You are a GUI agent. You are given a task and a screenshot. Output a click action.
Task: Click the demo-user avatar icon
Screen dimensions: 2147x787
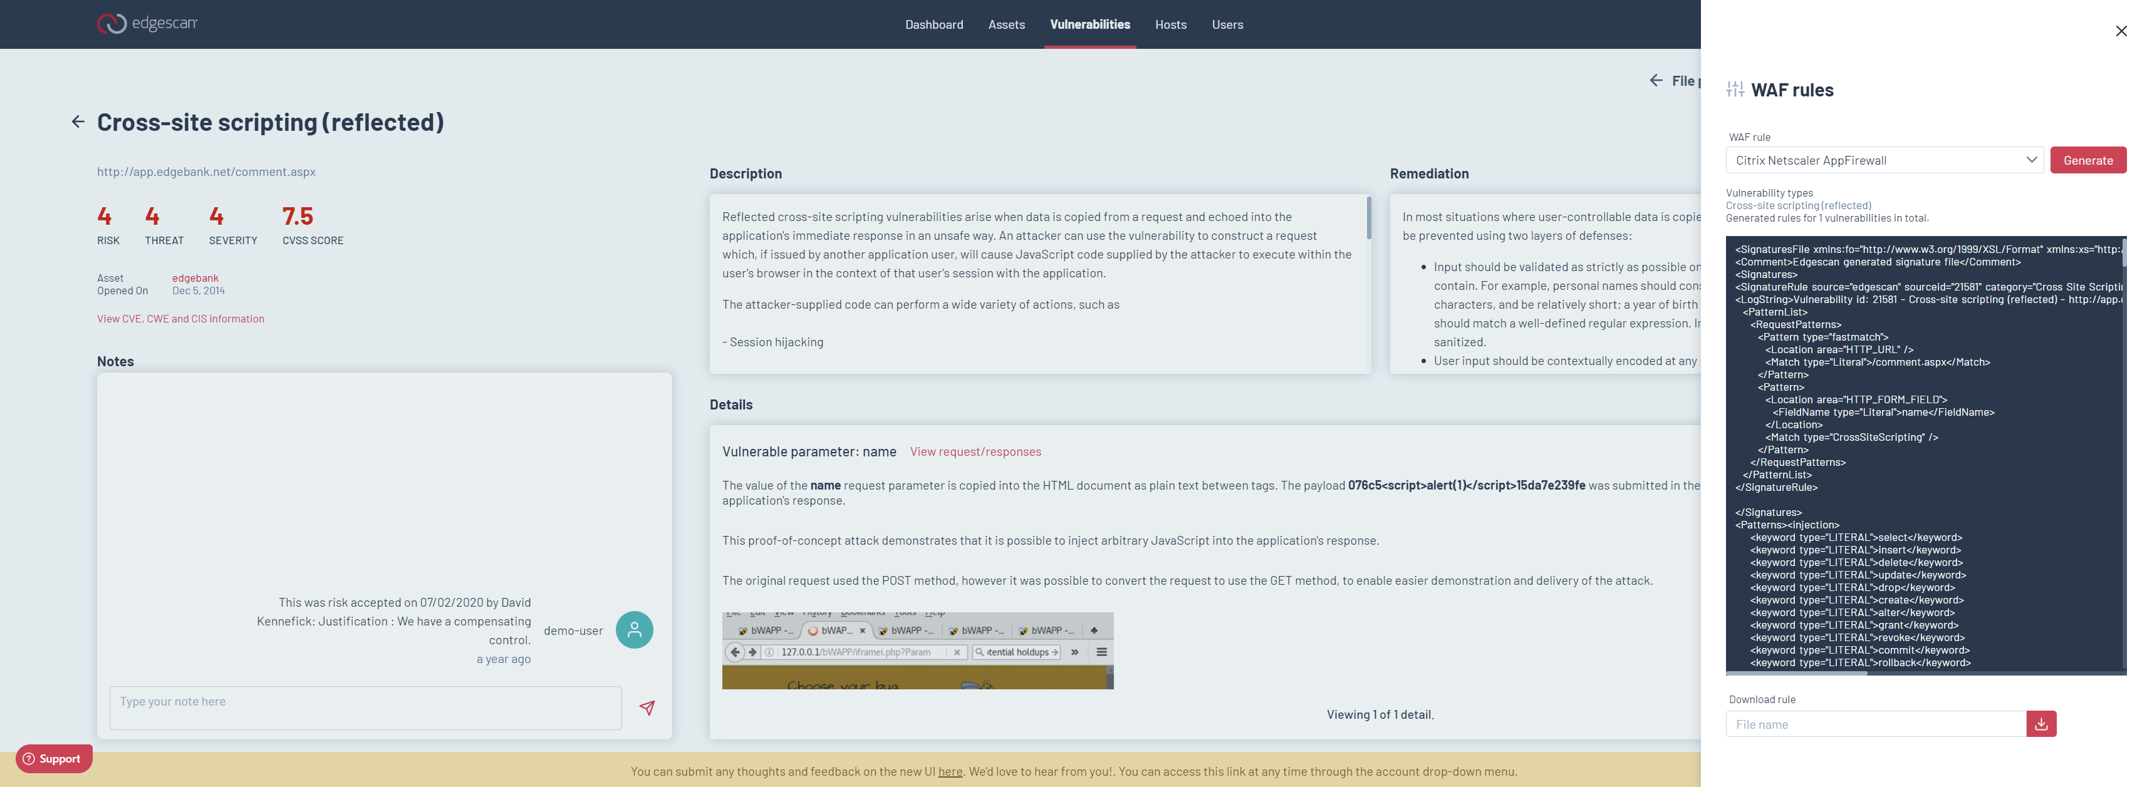[633, 630]
